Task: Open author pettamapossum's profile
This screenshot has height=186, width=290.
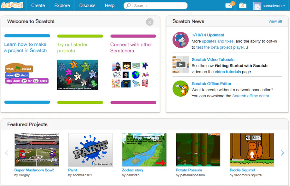Action: click(192, 175)
